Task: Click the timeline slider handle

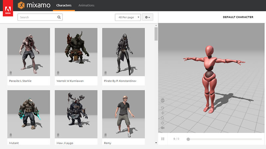Action: (188, 139)
